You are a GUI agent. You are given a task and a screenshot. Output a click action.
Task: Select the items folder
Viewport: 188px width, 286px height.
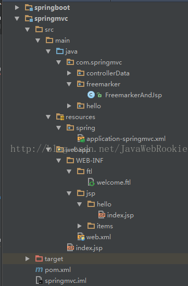[x=105, y=226]
